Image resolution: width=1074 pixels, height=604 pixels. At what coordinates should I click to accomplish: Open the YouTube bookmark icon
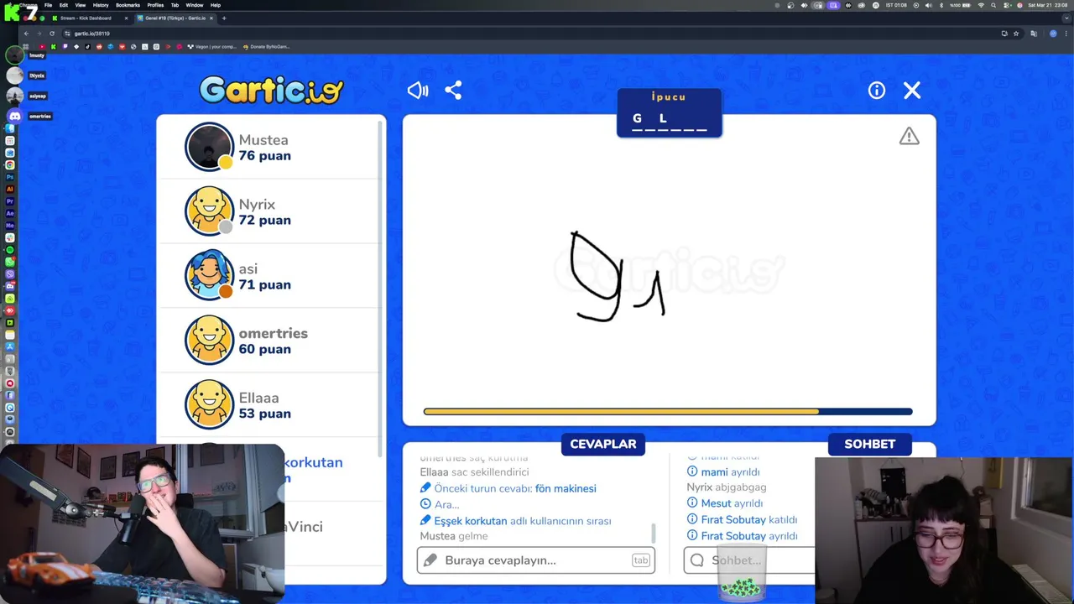(x=42, y=47)
